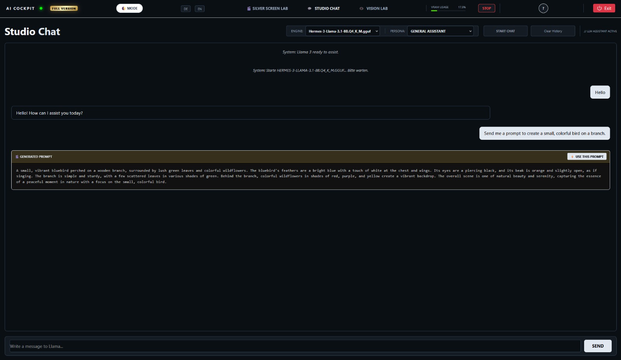
Task: Expand the General Assistant persona chevron
Action: pos(470,31)
